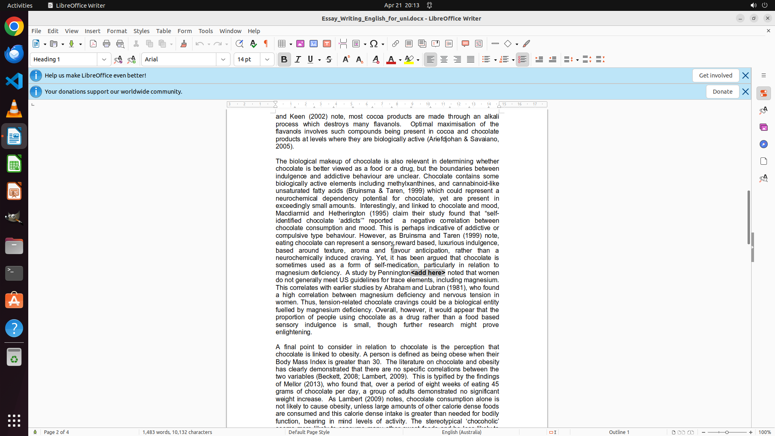Screen dimensions: 775x436
Task: Open LibreOffice Calc from the dock
Action: tap(14, 164)
